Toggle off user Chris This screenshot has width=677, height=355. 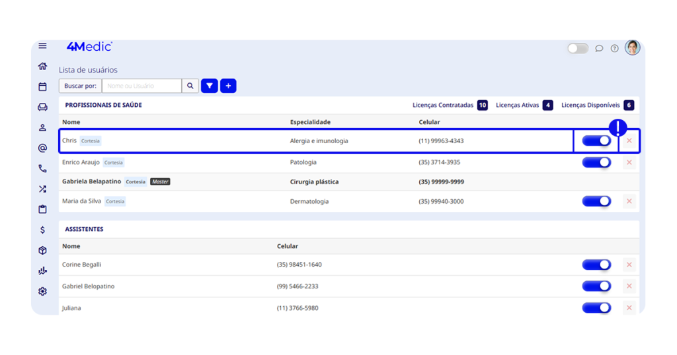[596, 141]
